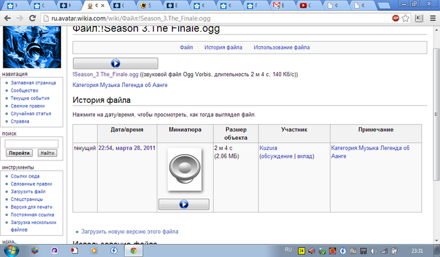
Task: Open Постоянная ссылка link
Action: [x=32, y=215]
